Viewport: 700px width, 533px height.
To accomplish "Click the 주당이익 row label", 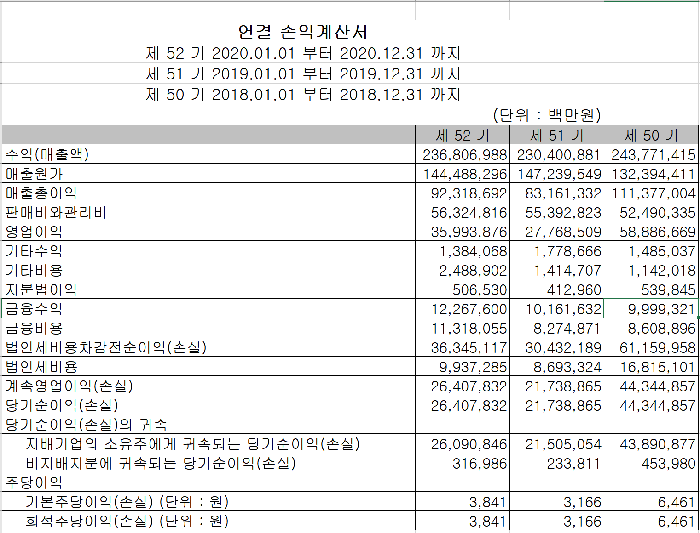I will 34,482.
